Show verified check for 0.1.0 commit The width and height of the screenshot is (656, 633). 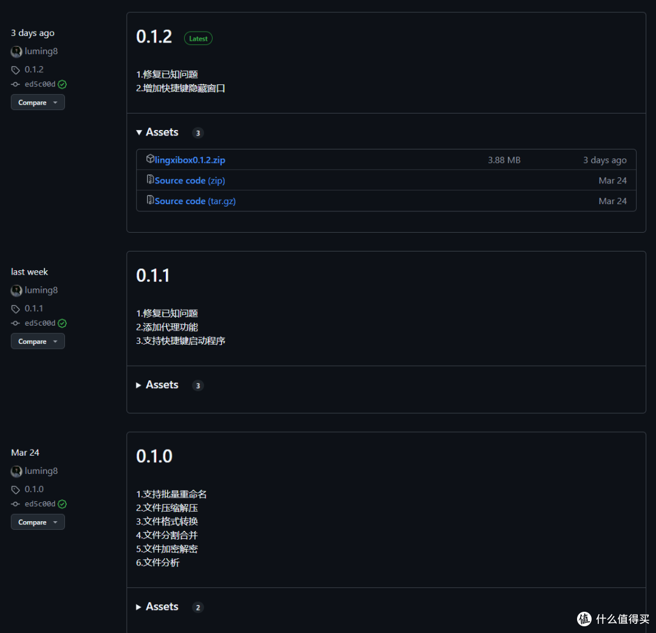(63, 504)
